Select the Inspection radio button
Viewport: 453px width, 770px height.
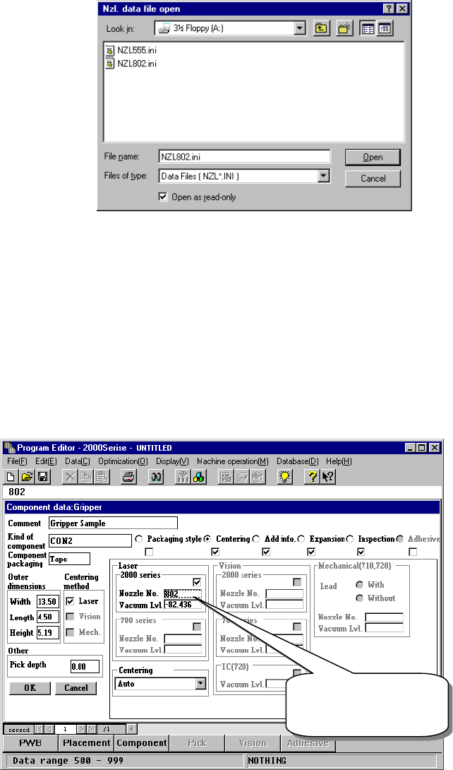tap(350, 539)
